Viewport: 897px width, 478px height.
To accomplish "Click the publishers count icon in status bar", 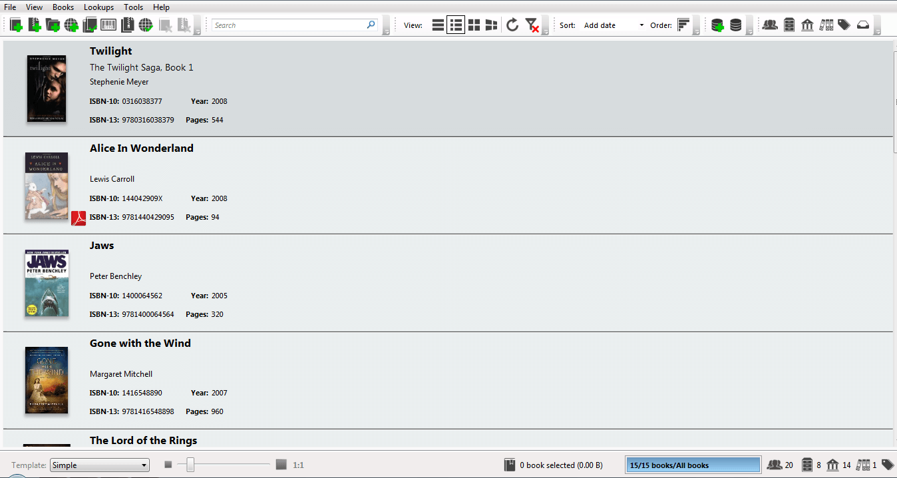I will click(832, 465).
